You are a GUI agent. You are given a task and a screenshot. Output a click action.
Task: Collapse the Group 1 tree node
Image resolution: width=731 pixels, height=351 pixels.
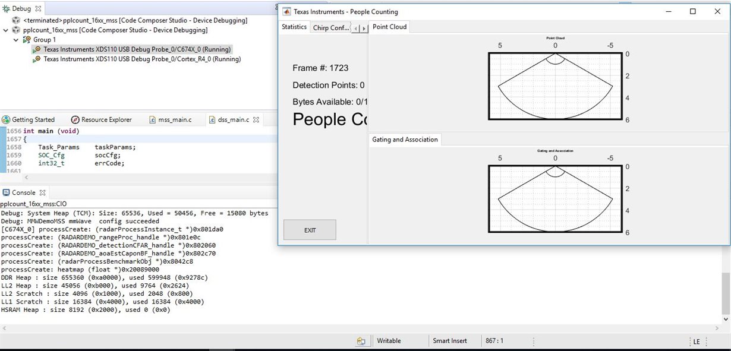15,40
